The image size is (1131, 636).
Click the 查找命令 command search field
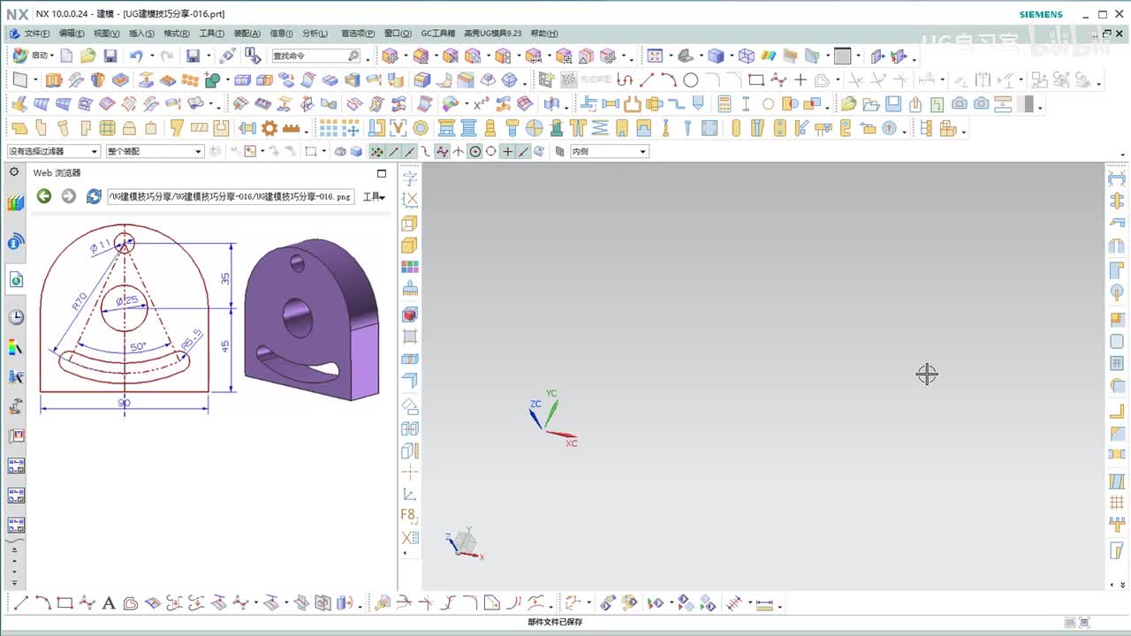(315, 56)
